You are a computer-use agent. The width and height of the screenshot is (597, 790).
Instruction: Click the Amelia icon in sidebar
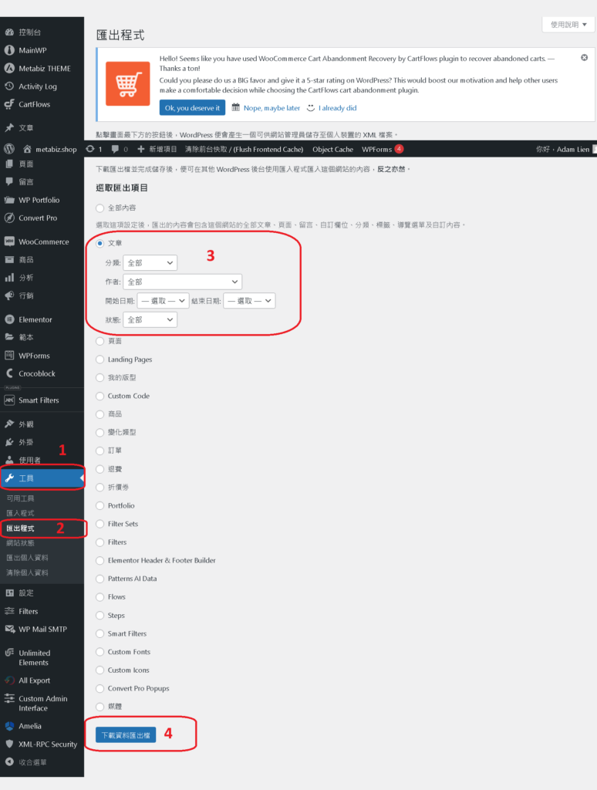point(9,726)
